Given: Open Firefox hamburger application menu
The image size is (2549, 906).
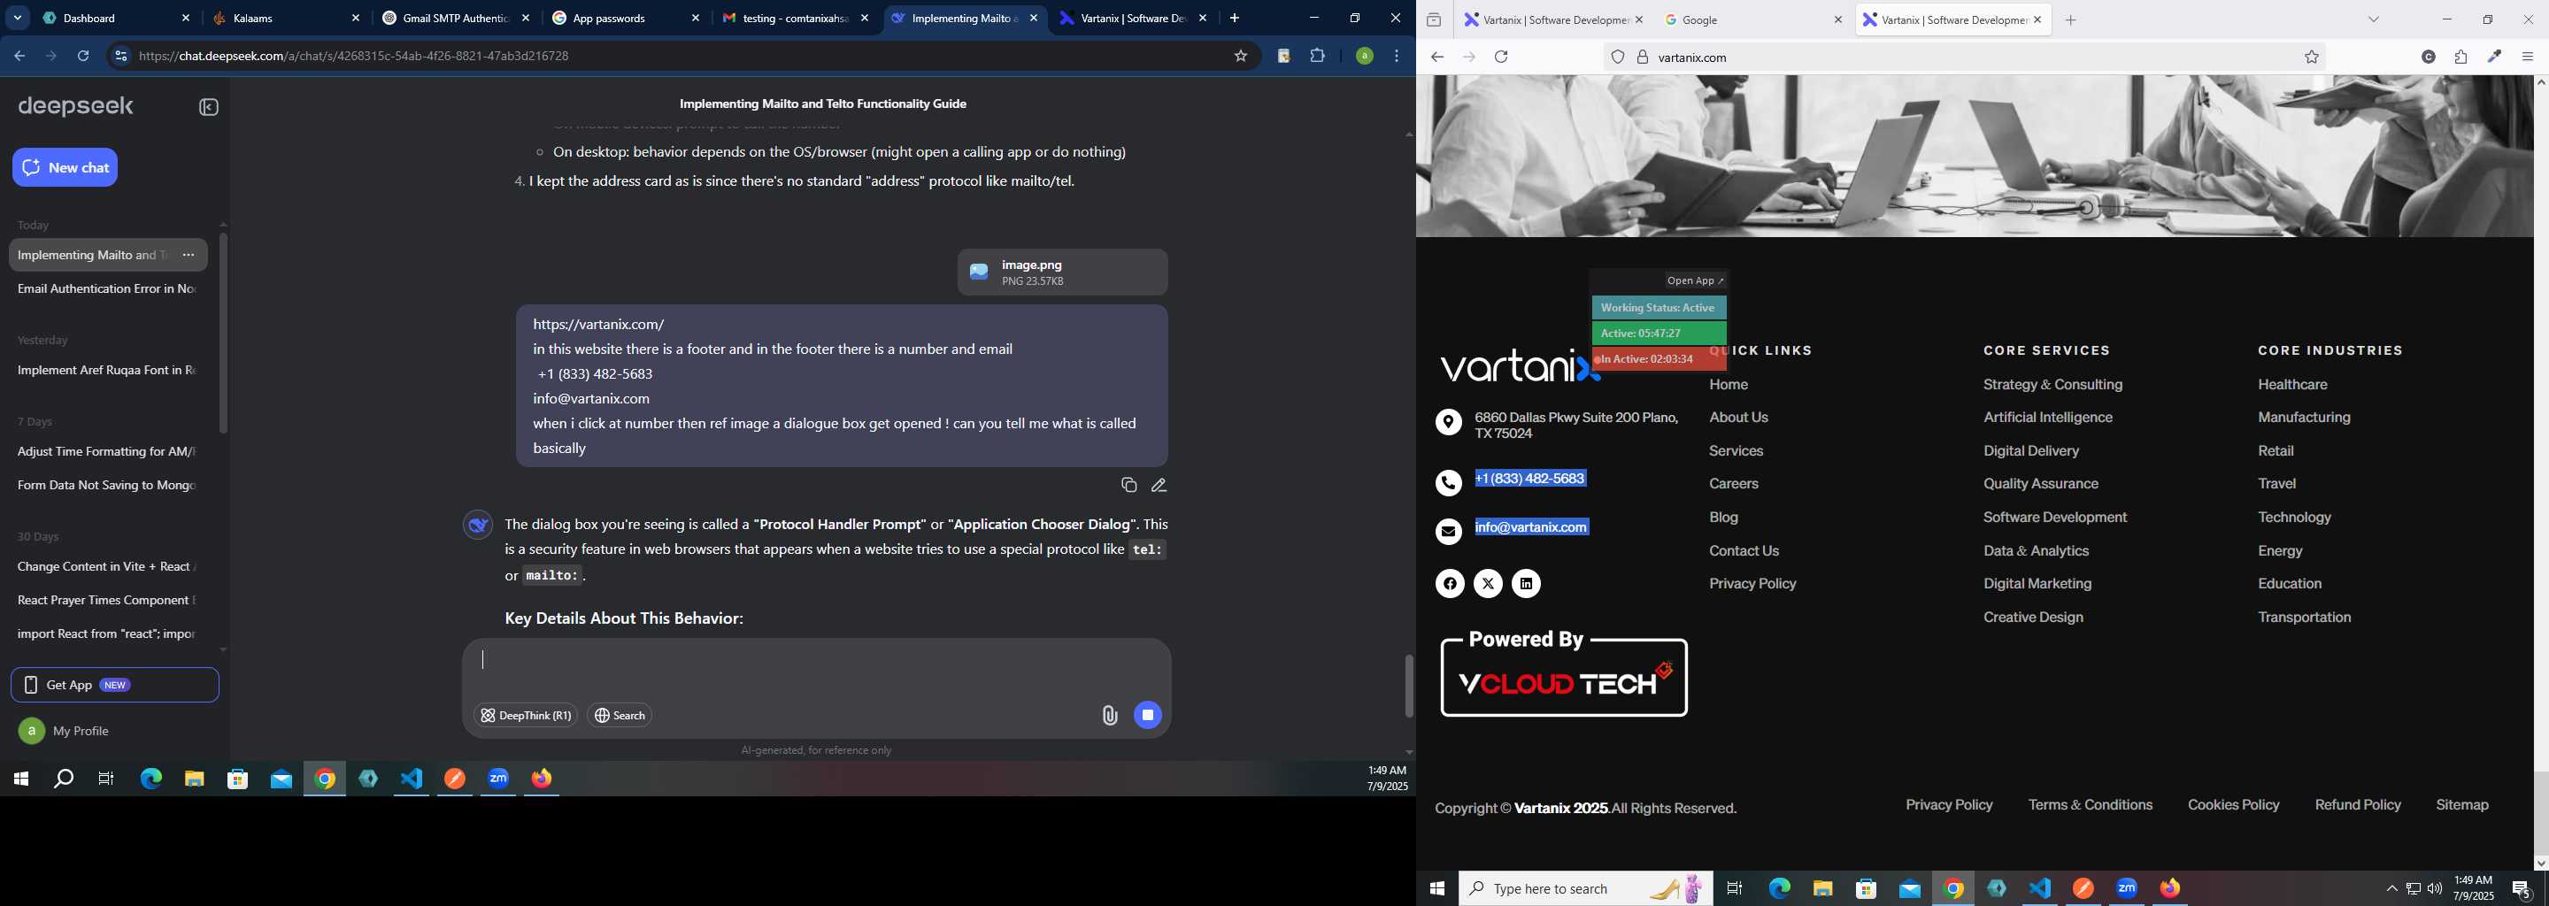Looking at the screenshot, I should point(2527,58).
